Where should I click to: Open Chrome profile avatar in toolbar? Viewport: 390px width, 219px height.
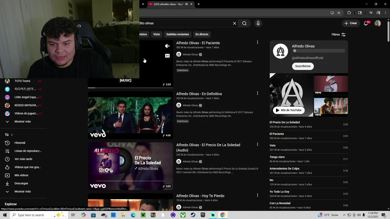point(378,13)
